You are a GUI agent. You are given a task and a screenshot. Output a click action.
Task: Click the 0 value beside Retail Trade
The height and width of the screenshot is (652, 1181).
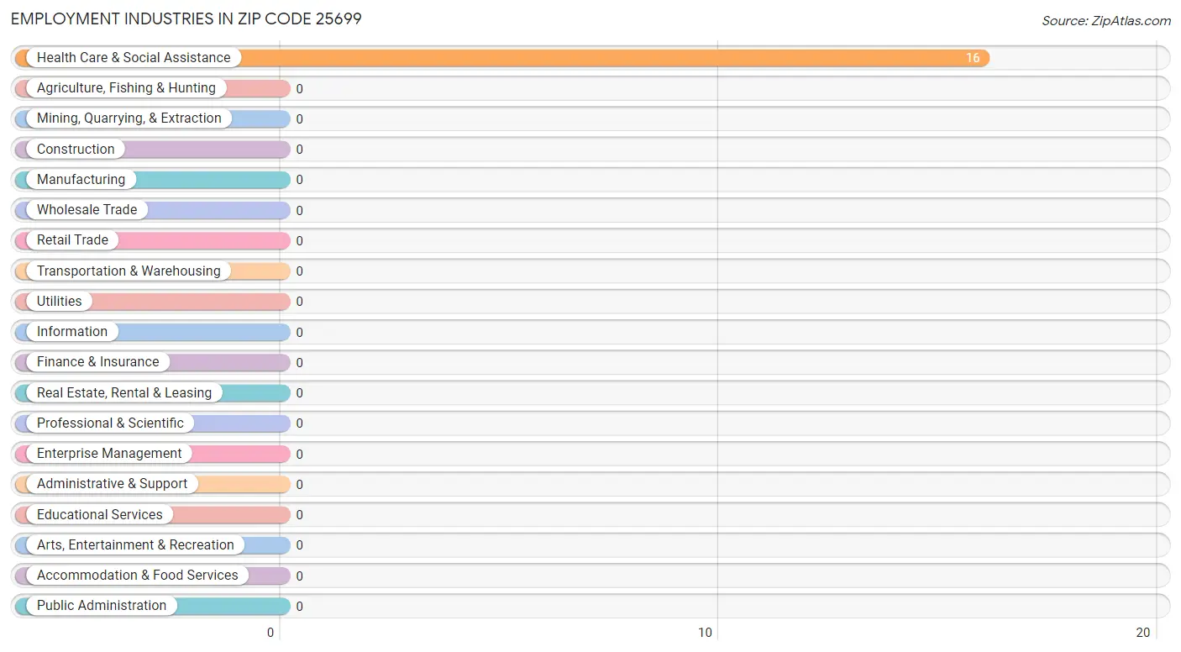tap(299, 241)
